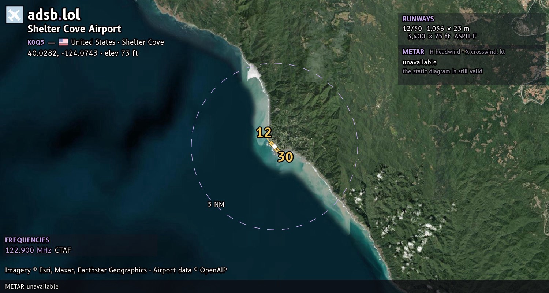Click the RUNWAYS panel heading
The height and width of the screenshot is (293, 549).
(x=418, y=19)
